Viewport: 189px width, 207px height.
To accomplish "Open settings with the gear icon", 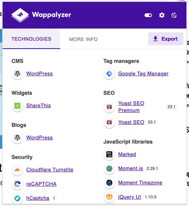I will tap(162, 15).
